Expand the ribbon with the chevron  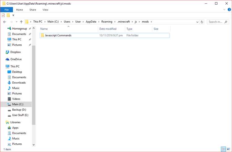point(224,10)
